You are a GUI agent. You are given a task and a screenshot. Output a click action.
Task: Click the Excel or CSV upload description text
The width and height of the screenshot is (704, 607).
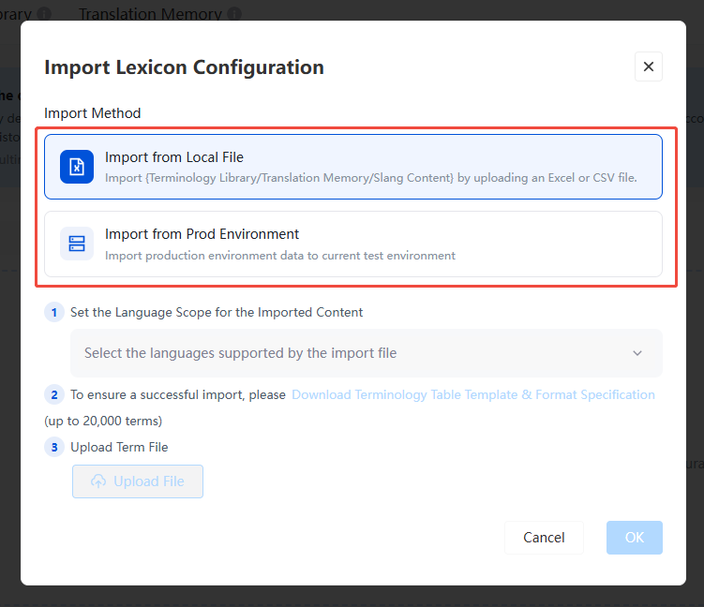coord(371,178)
